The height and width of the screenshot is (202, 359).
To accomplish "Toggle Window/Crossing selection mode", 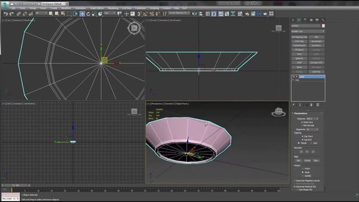I will click(76, 14).
